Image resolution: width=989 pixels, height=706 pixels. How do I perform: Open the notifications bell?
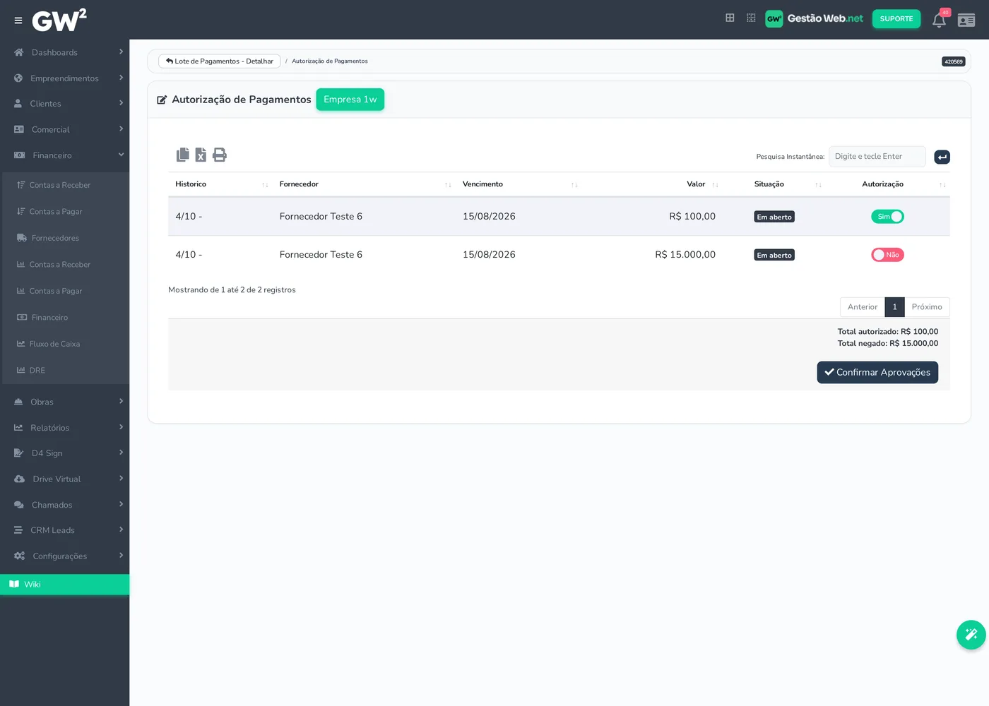pyautogui.click(x=939, y=20)
